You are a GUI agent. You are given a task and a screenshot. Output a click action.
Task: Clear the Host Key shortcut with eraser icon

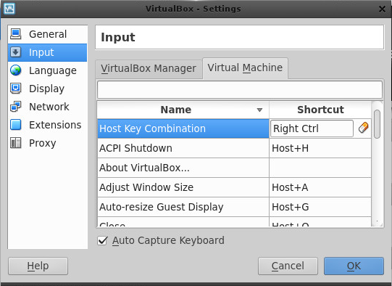coord(363,128)
